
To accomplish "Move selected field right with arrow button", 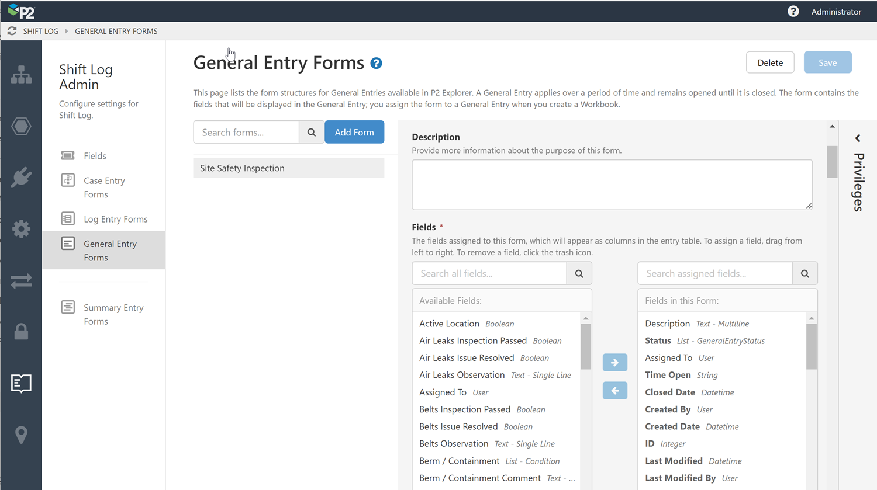I will coord(614,362).
